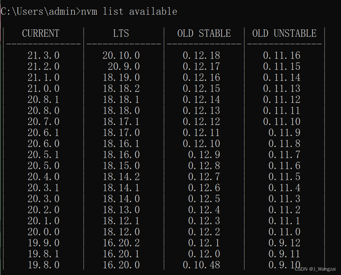Click version 20.8.0
Viewport: 341px width, 275px height.
click(44, 111)
